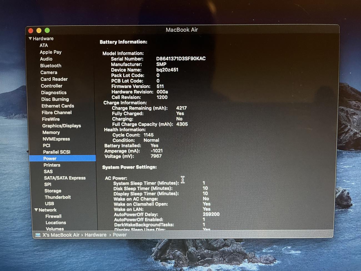Select Firewall under Network
Viewport: 361px width, 271px height.
(x=53, y=216)
